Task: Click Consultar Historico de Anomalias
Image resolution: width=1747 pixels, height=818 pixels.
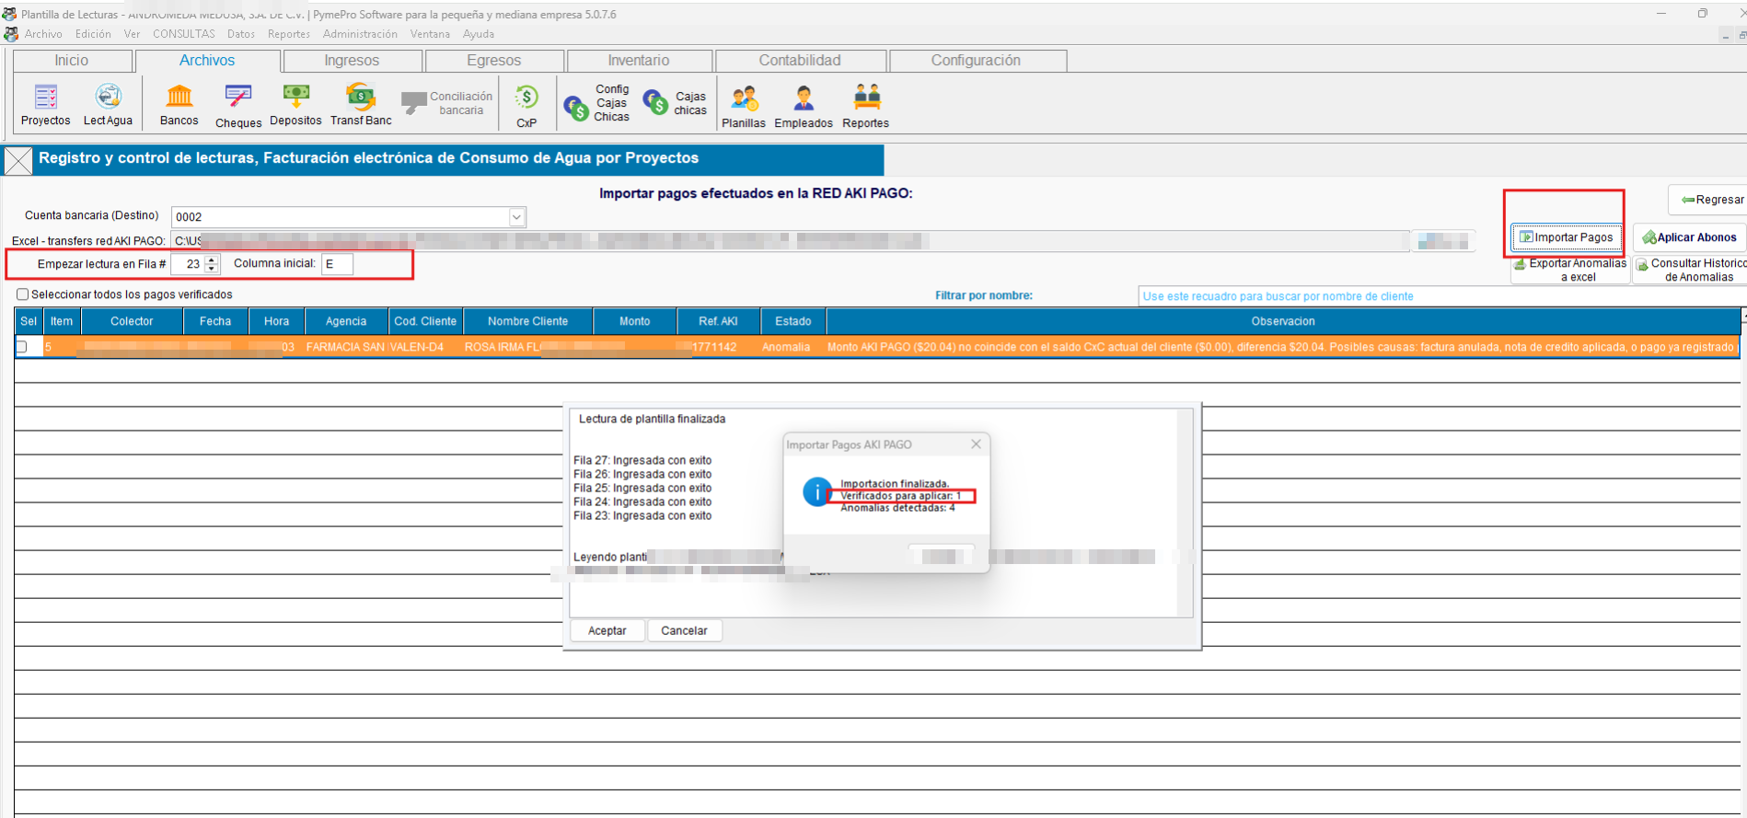Action: 1692,270
